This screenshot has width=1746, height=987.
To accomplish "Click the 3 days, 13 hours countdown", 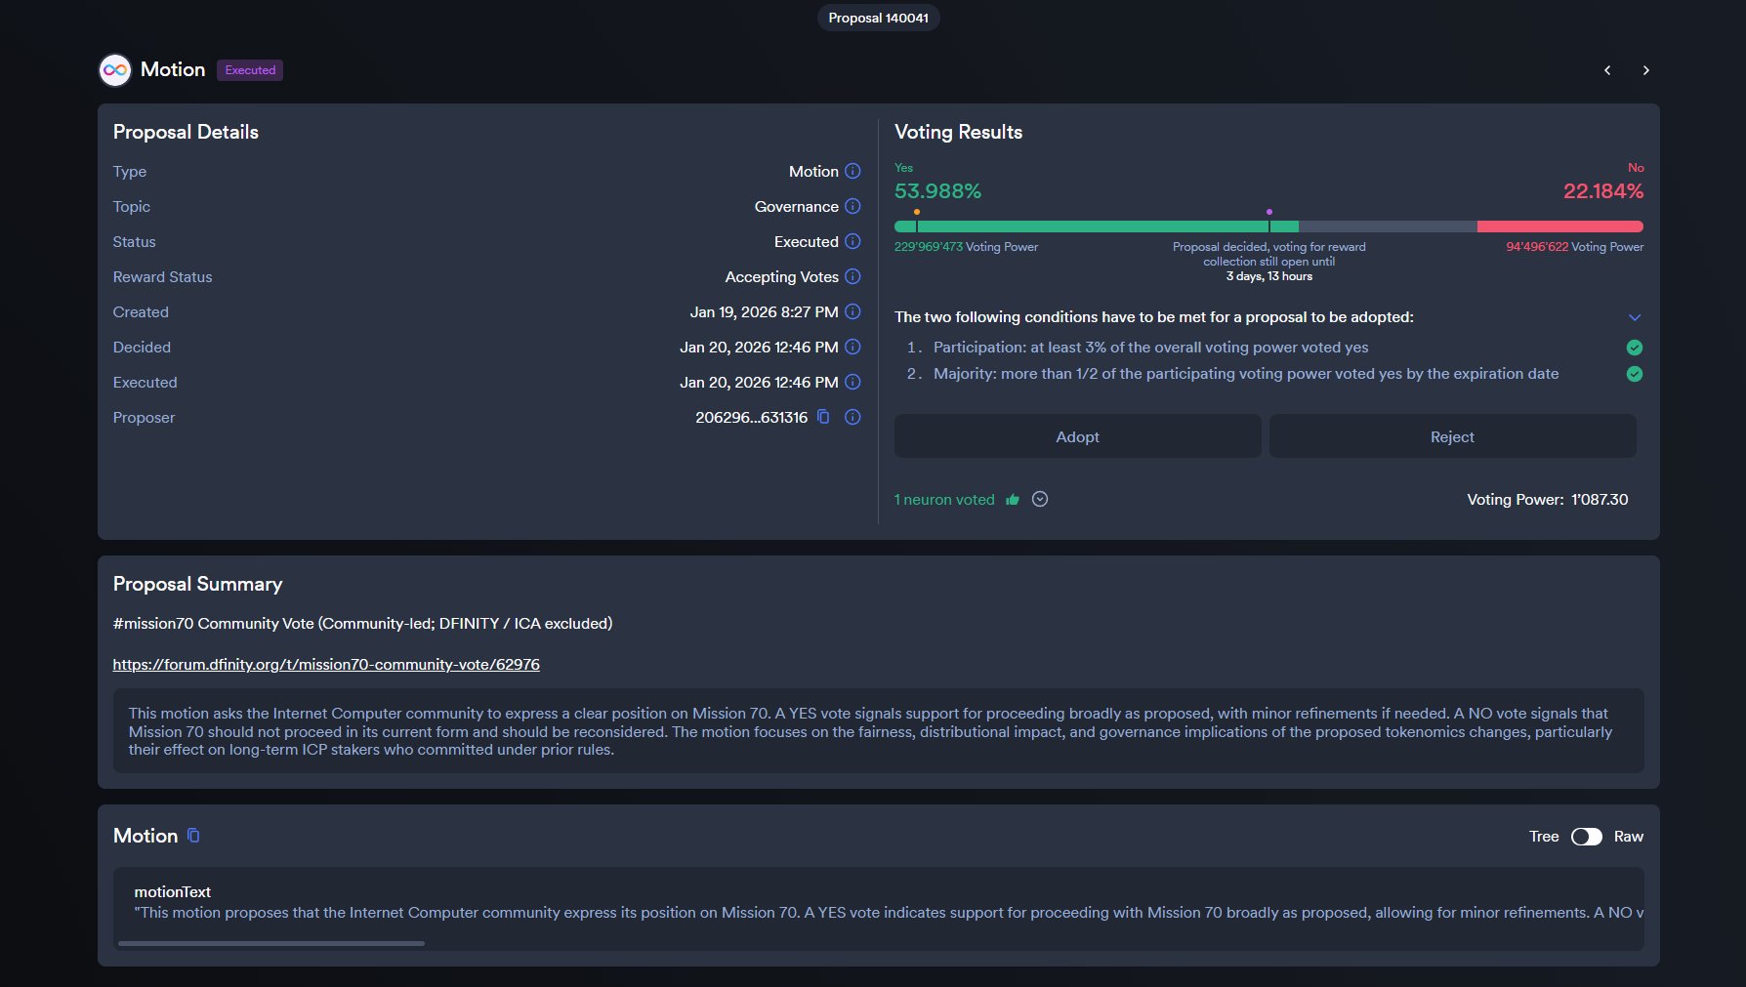I will point(1269,276).
